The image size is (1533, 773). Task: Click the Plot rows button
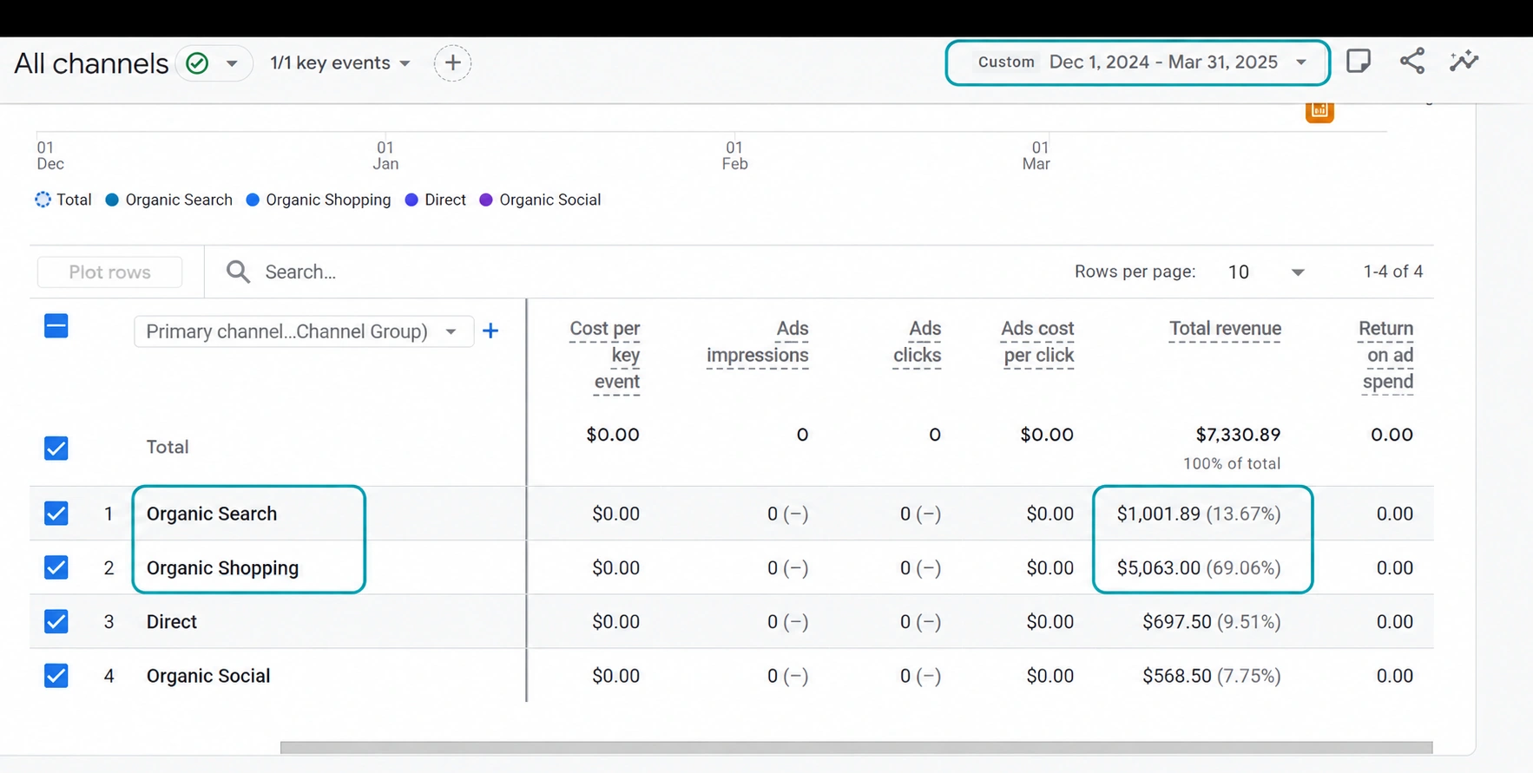109,272
